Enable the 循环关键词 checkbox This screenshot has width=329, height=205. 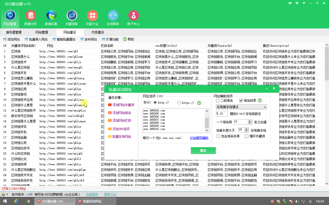tap(247, 136)
